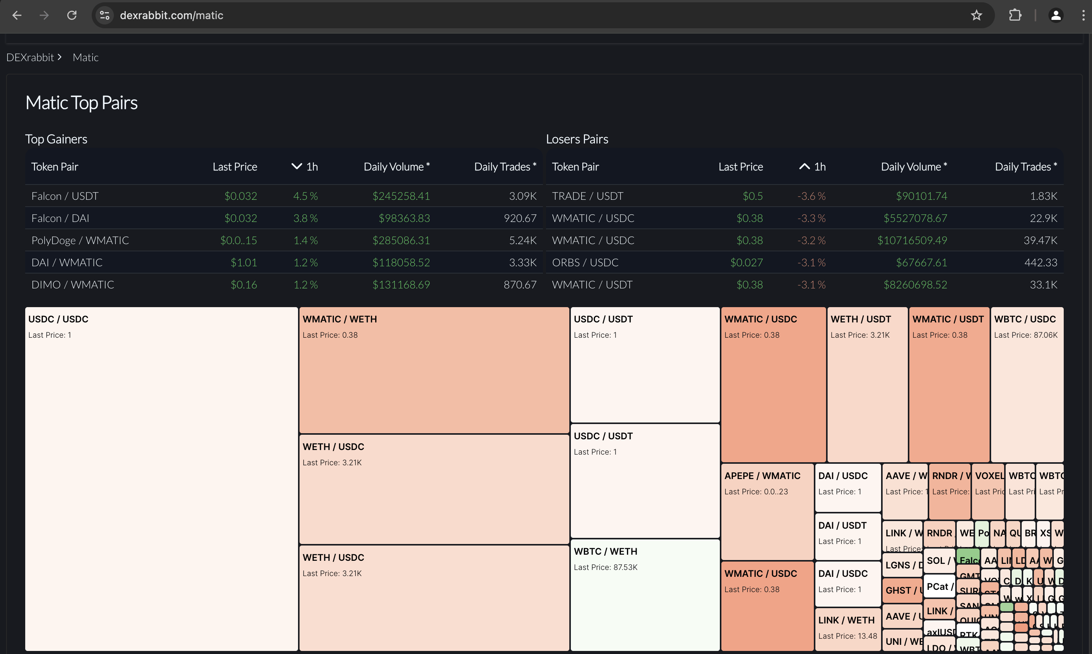Click the $245258.41 daily volume value
The height and width of the screenshot is (654, 1092).
401,196
